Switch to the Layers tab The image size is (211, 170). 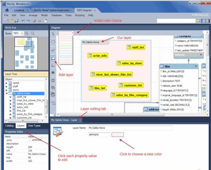21,126
